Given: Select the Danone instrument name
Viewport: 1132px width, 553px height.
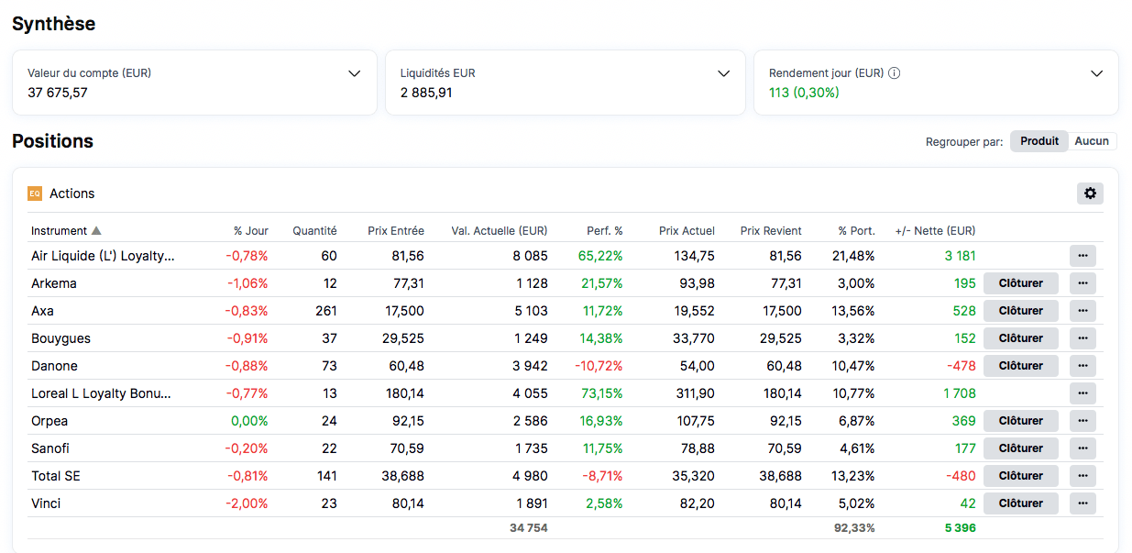Looking at the screenshot, I should [54, 366].
